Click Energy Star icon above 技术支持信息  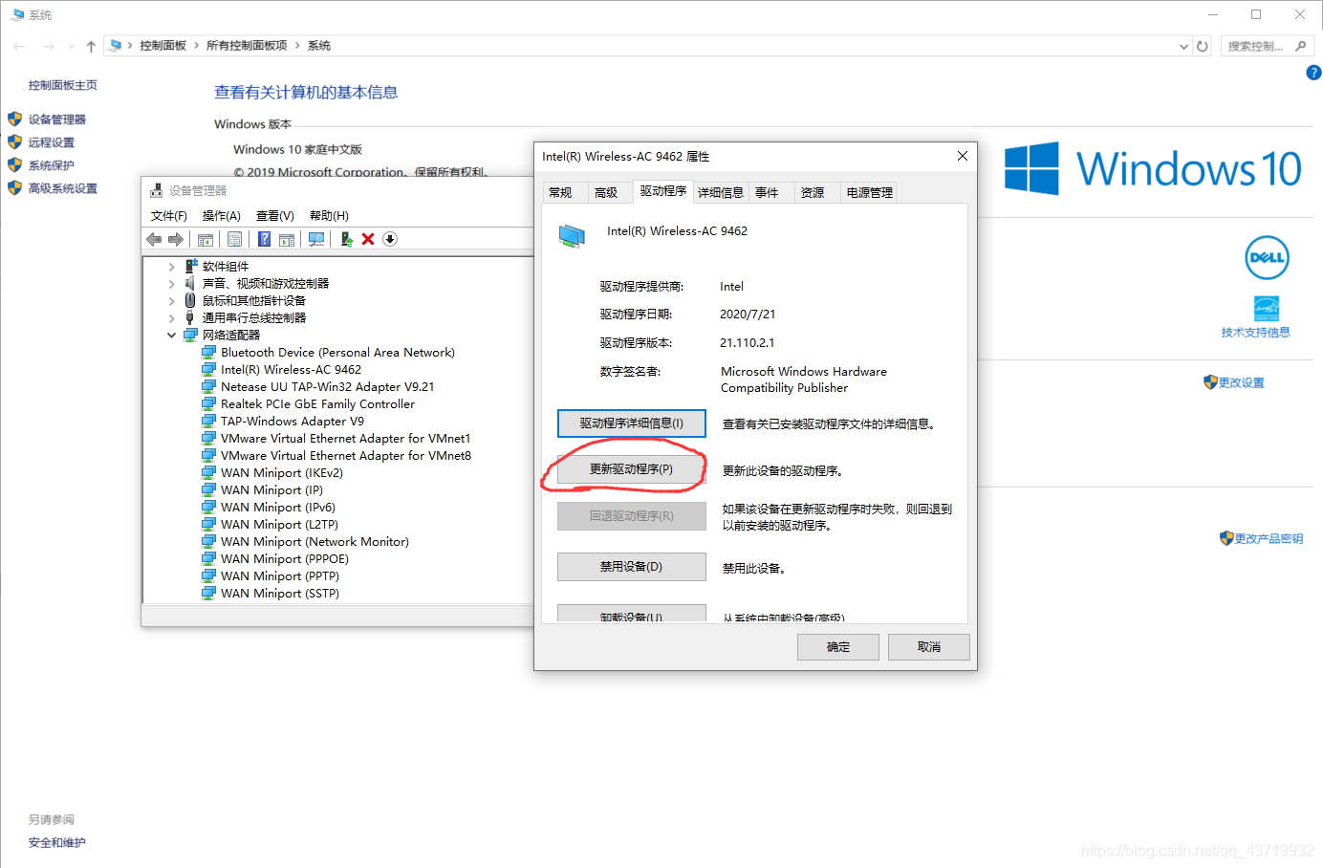[1267, 308]
